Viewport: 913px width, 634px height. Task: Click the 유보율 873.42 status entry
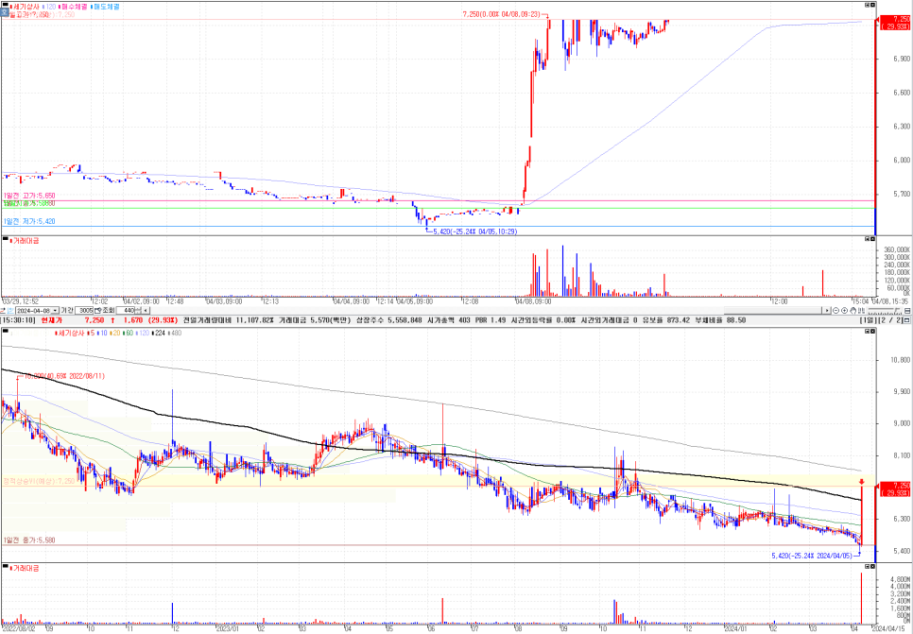(668, 320)
